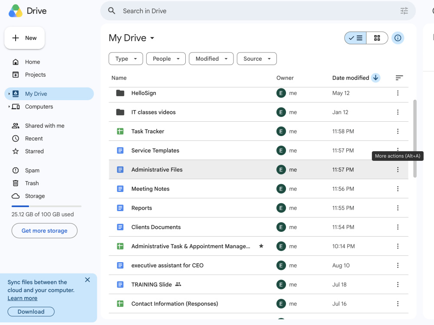Click the storage usage progress bar
The image size is (434, 325).
point(46,206)
